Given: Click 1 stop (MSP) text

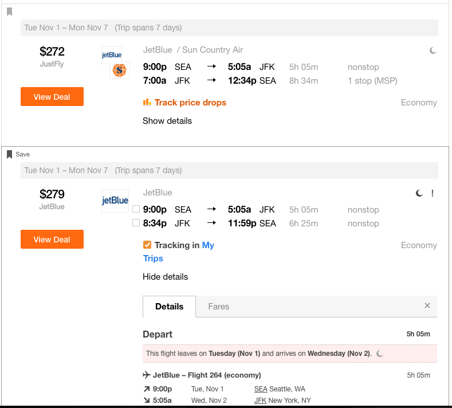Looking at the screenshot, I should click(372, 81).
